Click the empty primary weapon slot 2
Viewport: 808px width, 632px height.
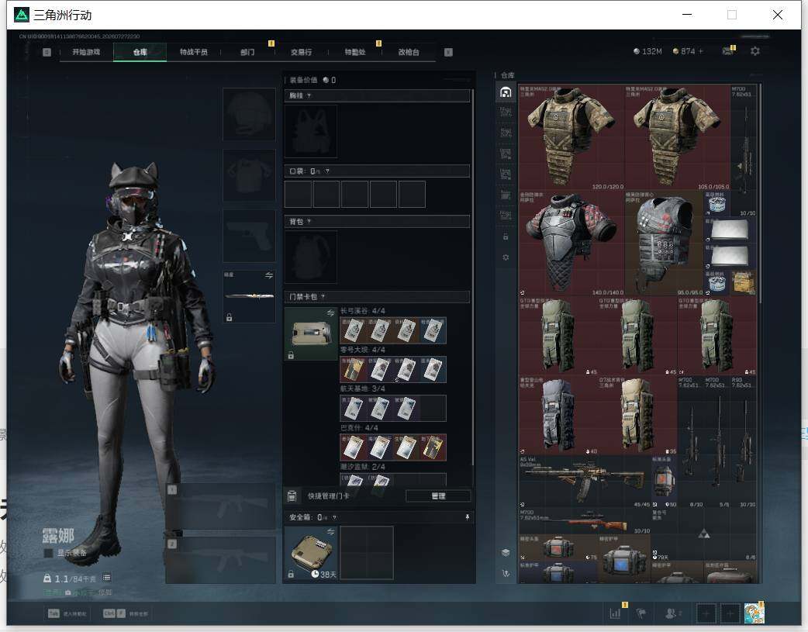pyautogui.click(x=220, y=561)
